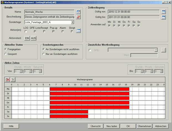This screenshot has height=131, width=172.
Task: Select 'Nur an Sondertagen ausführen' option
Action: point(44,54)
